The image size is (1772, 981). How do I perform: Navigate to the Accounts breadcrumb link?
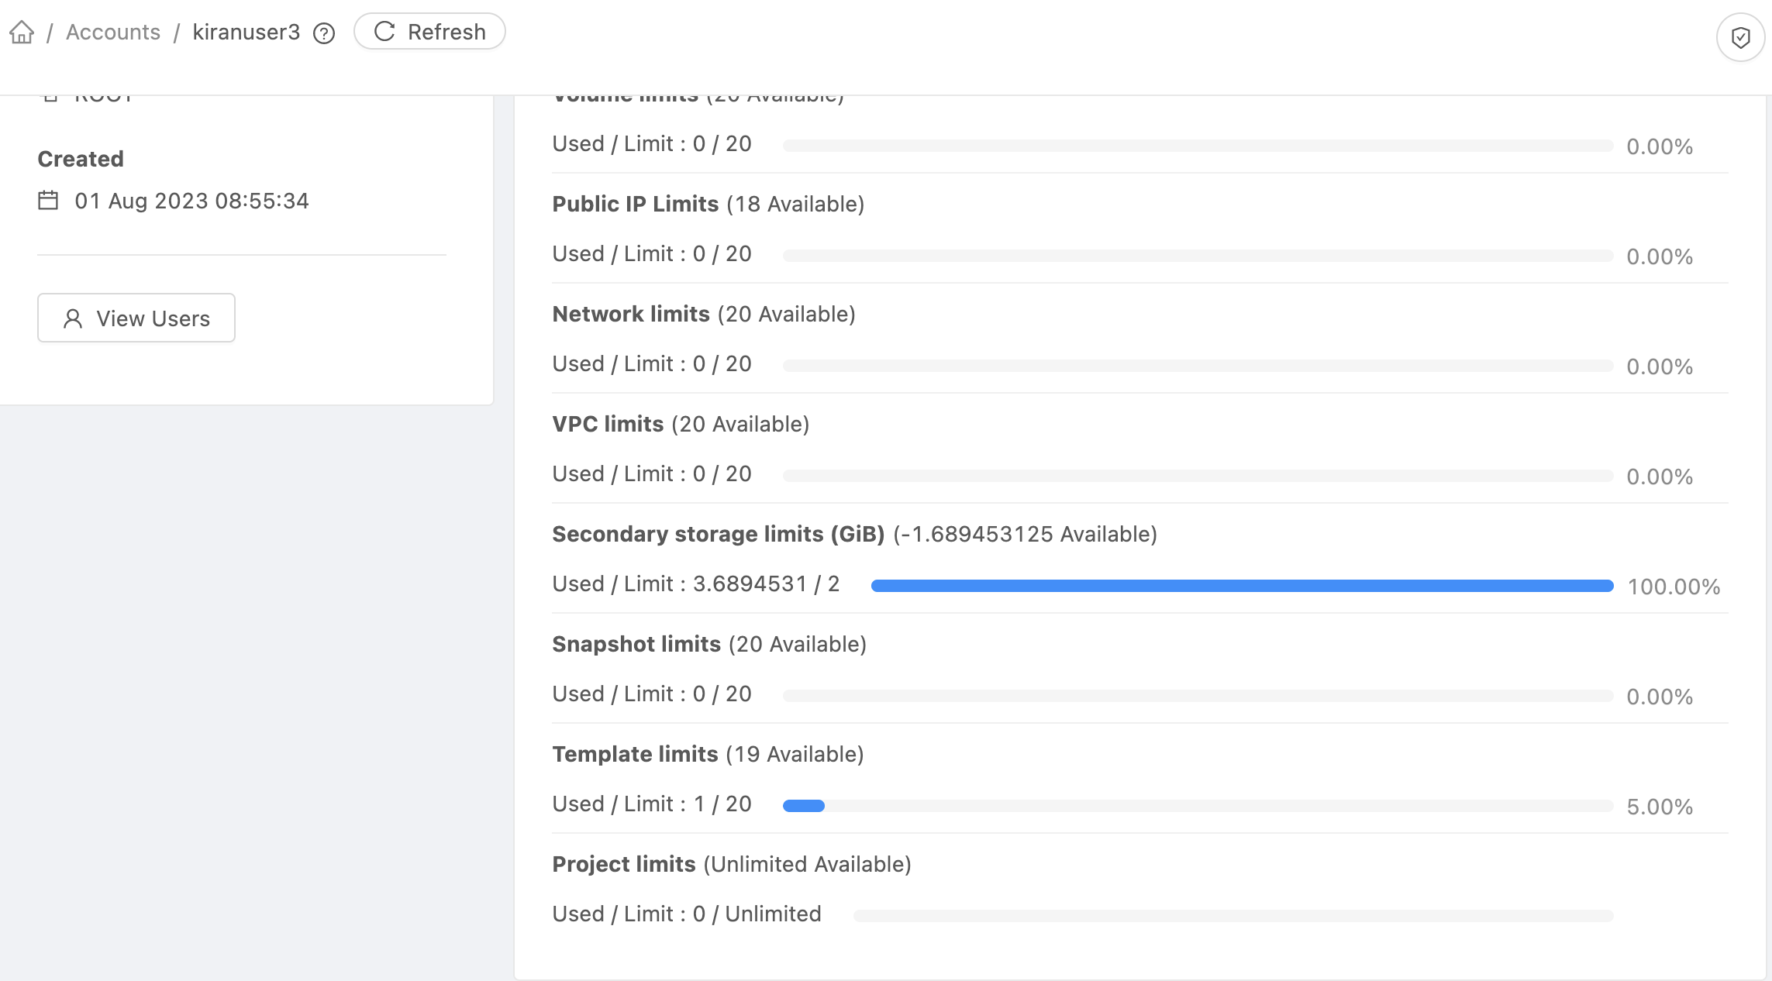pos(113,32)
